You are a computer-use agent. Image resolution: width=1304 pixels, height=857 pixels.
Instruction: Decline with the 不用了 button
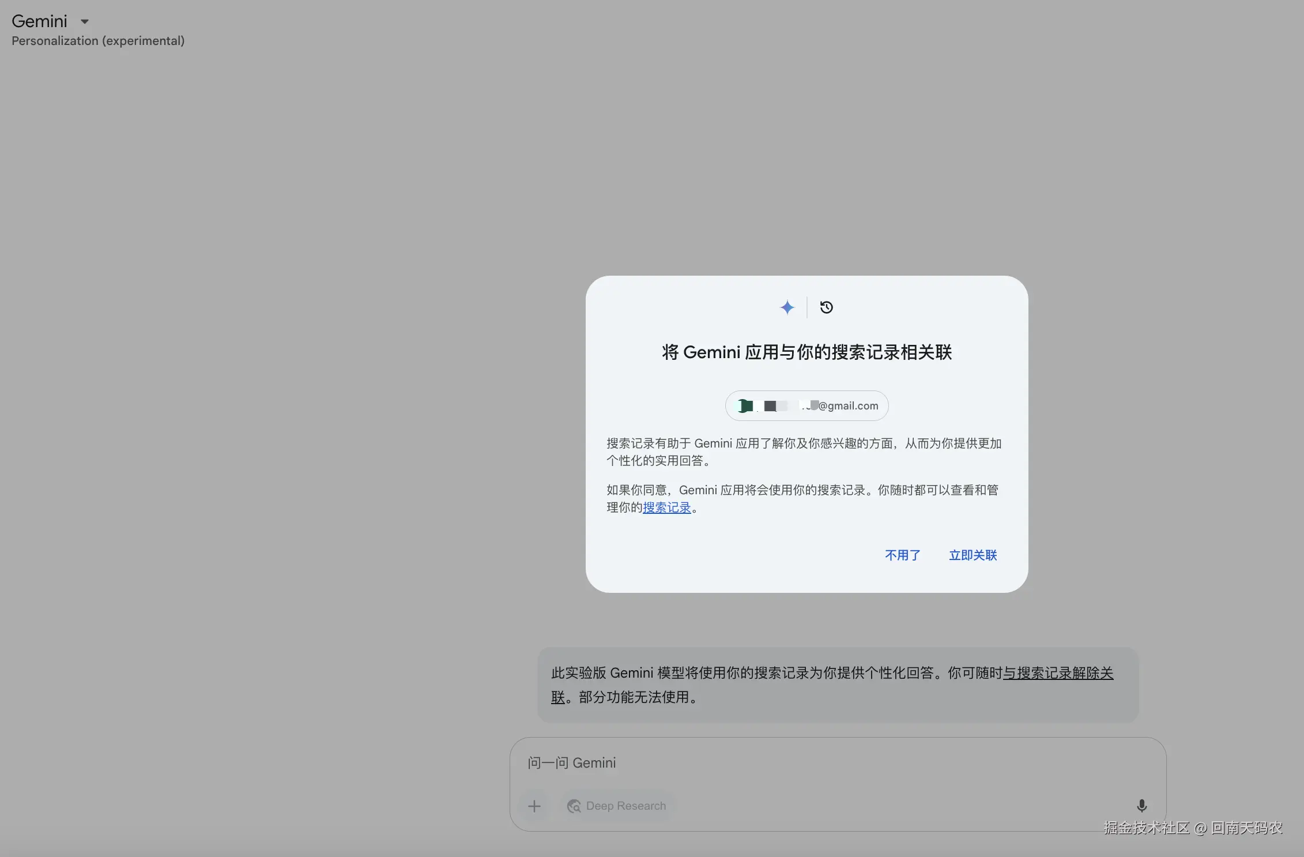click(902, 555)
